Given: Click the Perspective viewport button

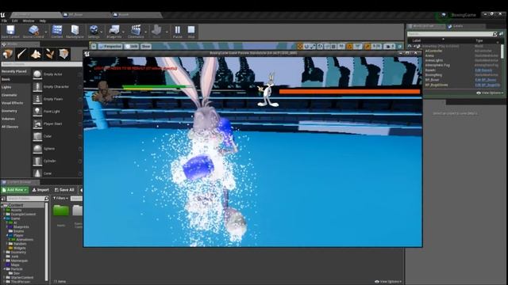Looking at the screenshot, I should pos(110,47).
